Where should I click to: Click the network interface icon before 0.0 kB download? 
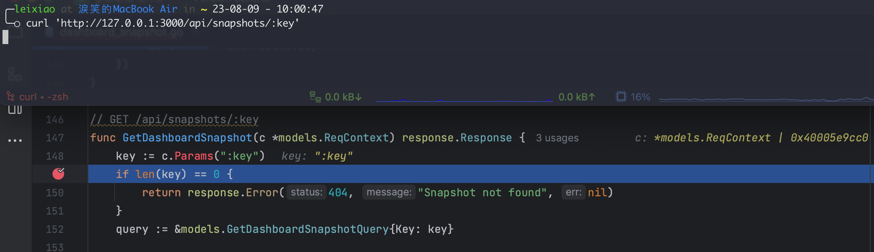pos(315,96)
